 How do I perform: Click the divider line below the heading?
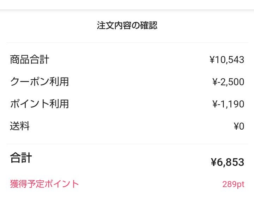[x=127, y=43]
